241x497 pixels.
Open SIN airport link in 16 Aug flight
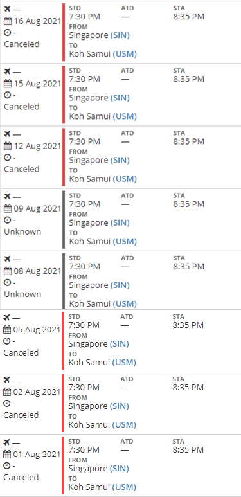(x=120, y=35)
